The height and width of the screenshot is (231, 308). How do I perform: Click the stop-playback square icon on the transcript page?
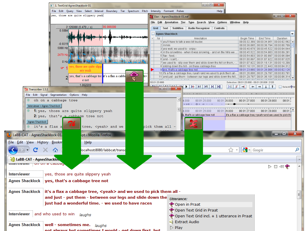pos(276,166)
